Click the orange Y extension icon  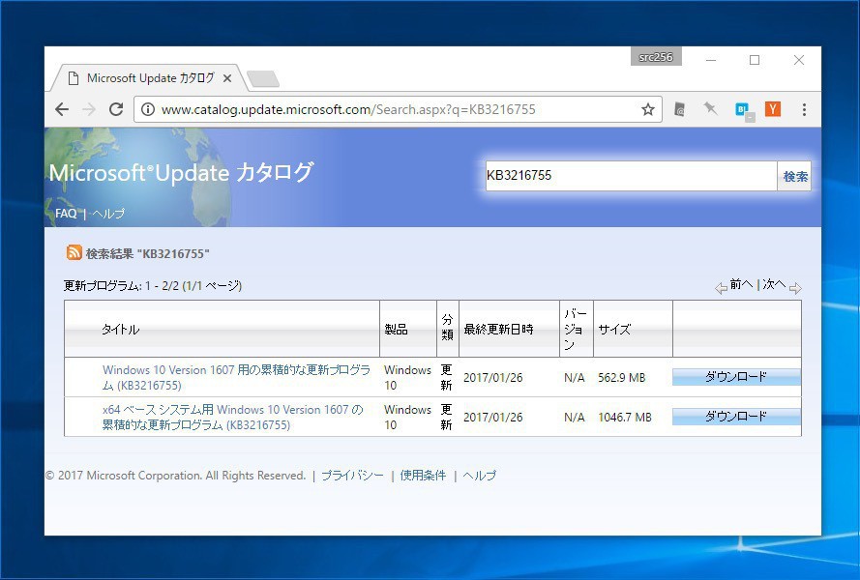click(x=773, y=109)
